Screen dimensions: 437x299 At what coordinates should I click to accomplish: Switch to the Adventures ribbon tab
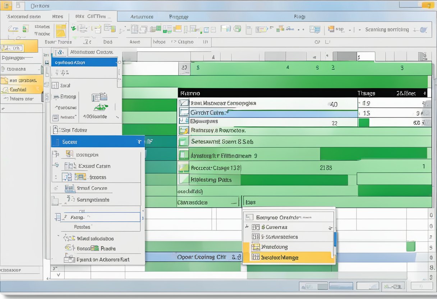click(141, 17)
